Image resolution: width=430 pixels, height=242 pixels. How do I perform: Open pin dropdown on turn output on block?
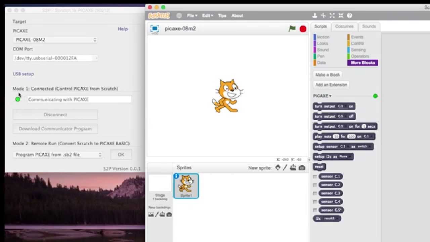(x=342, y=106)
